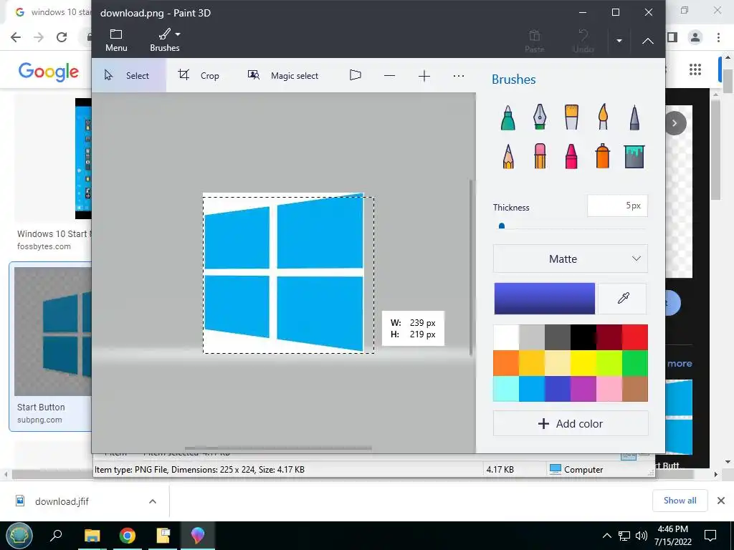734x550 pixels.
Task: Choose the white color swatch
Action: click(x=506, y=337)
